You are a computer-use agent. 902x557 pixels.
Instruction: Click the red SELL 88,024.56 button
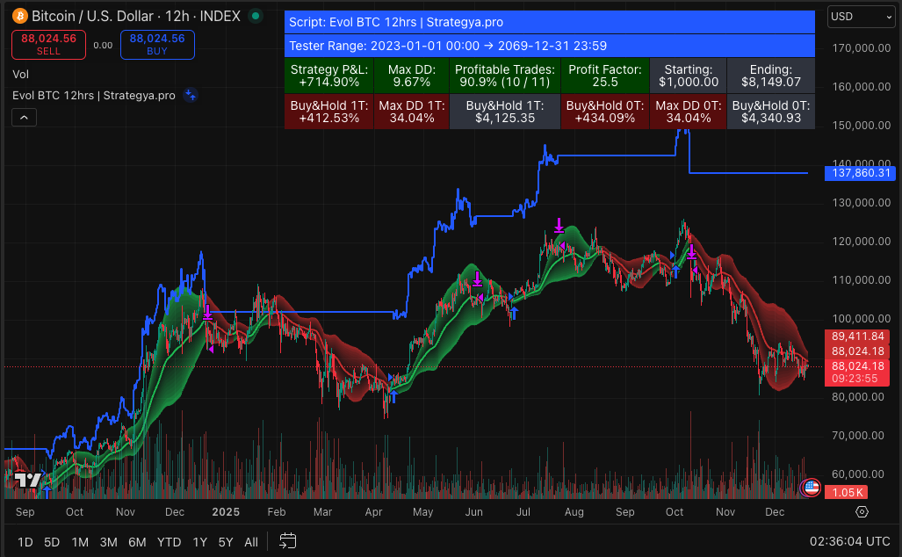click(49, 44)
